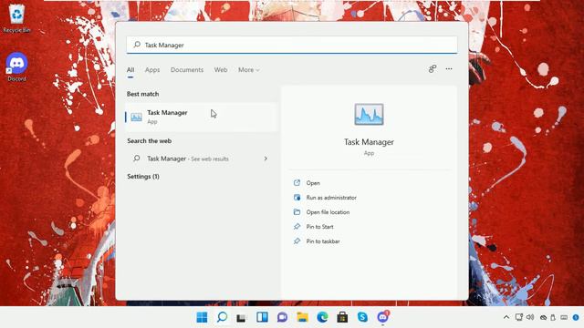The width and height of the screenshot is (584, 328).
Task: Open Microsoft Store on taskbar
Action: [342, 317]
